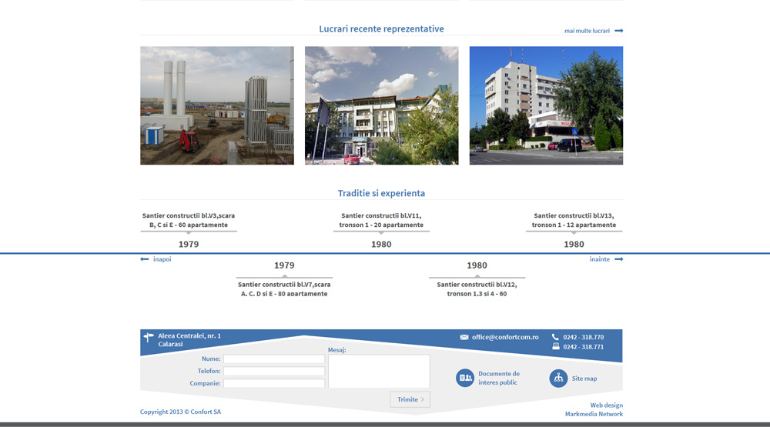Focus the Telefon input field
Screen dimensions: 770x427
273,371
